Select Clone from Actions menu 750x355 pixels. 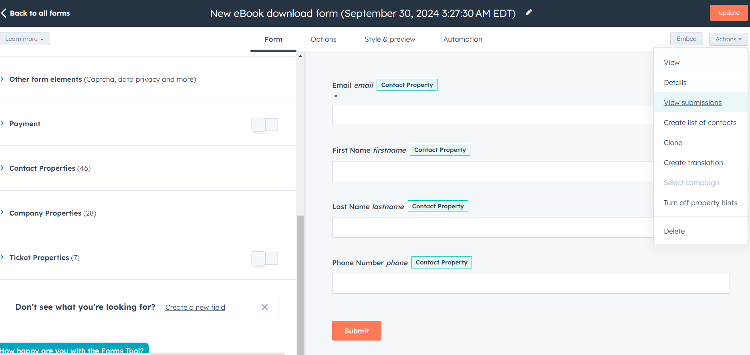pos(700,143)
